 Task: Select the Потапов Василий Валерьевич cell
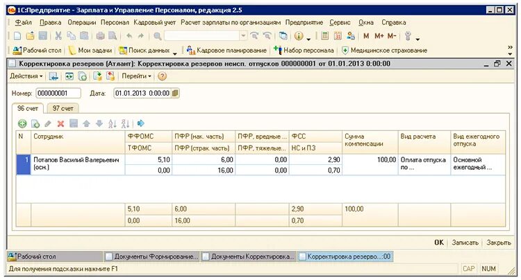(x=78, y=164)
